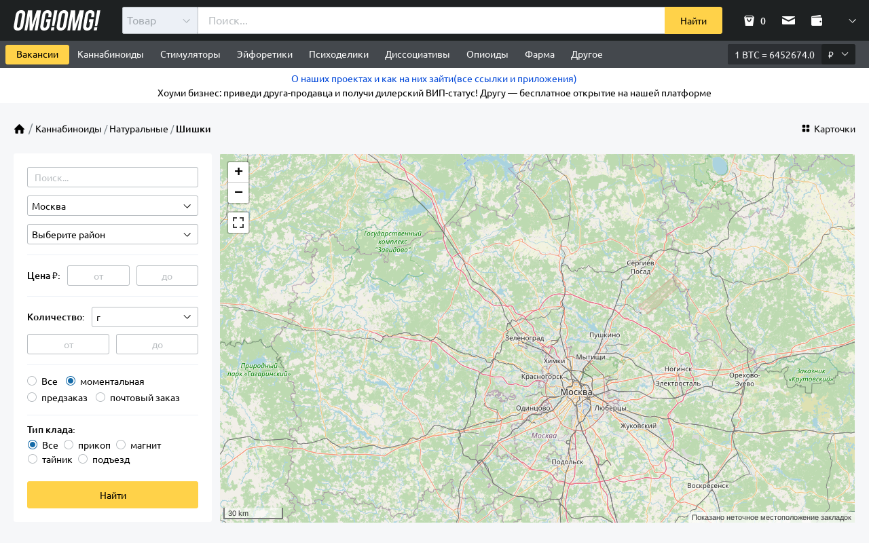869x543 pixels.
Task: Open the Москва city dropdown
Action: coord(113,206)
